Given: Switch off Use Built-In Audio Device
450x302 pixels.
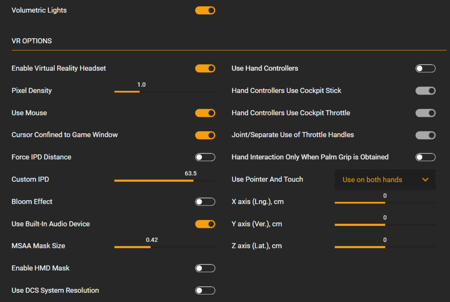Looking at the screenshot, I should (x=205, y=224).
